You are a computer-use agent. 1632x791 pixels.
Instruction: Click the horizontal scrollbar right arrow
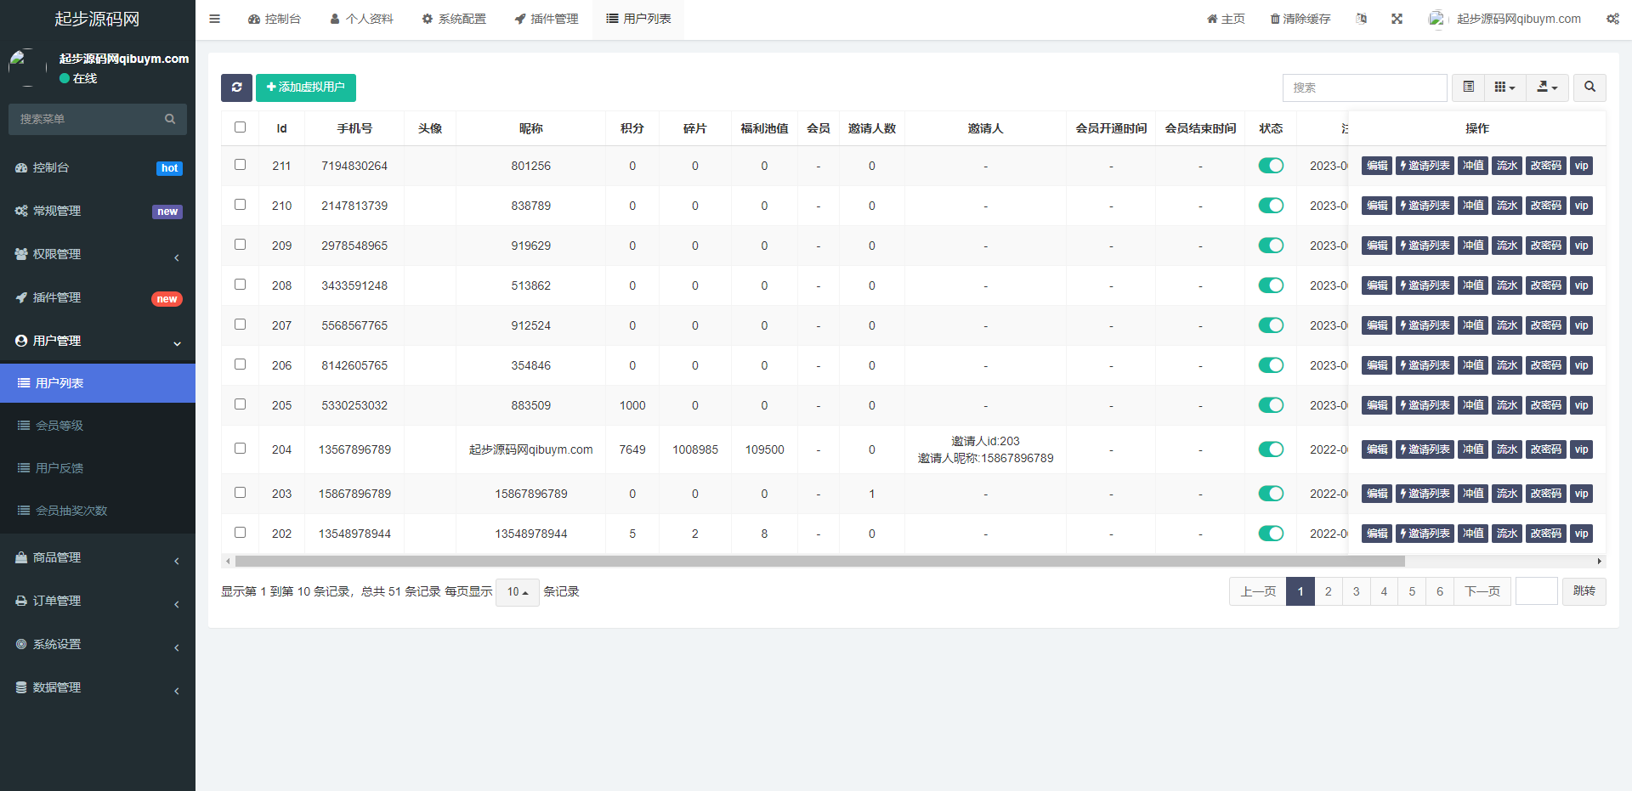tap(1600, 562)
